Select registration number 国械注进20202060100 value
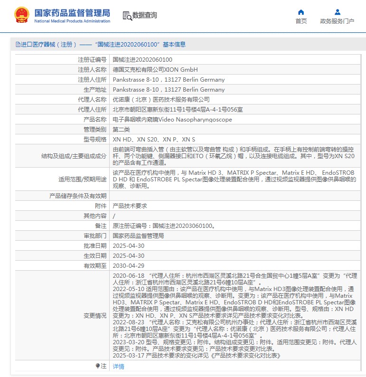The image size is (366, 377). (142, 60)
